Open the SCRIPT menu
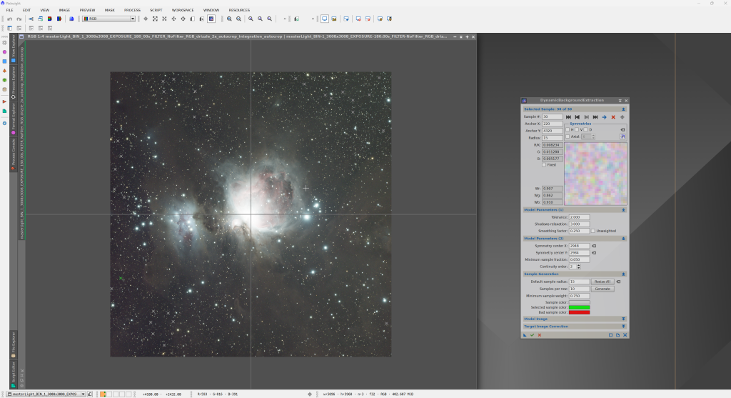The image size is (731, 398). [x=156, y=10]
